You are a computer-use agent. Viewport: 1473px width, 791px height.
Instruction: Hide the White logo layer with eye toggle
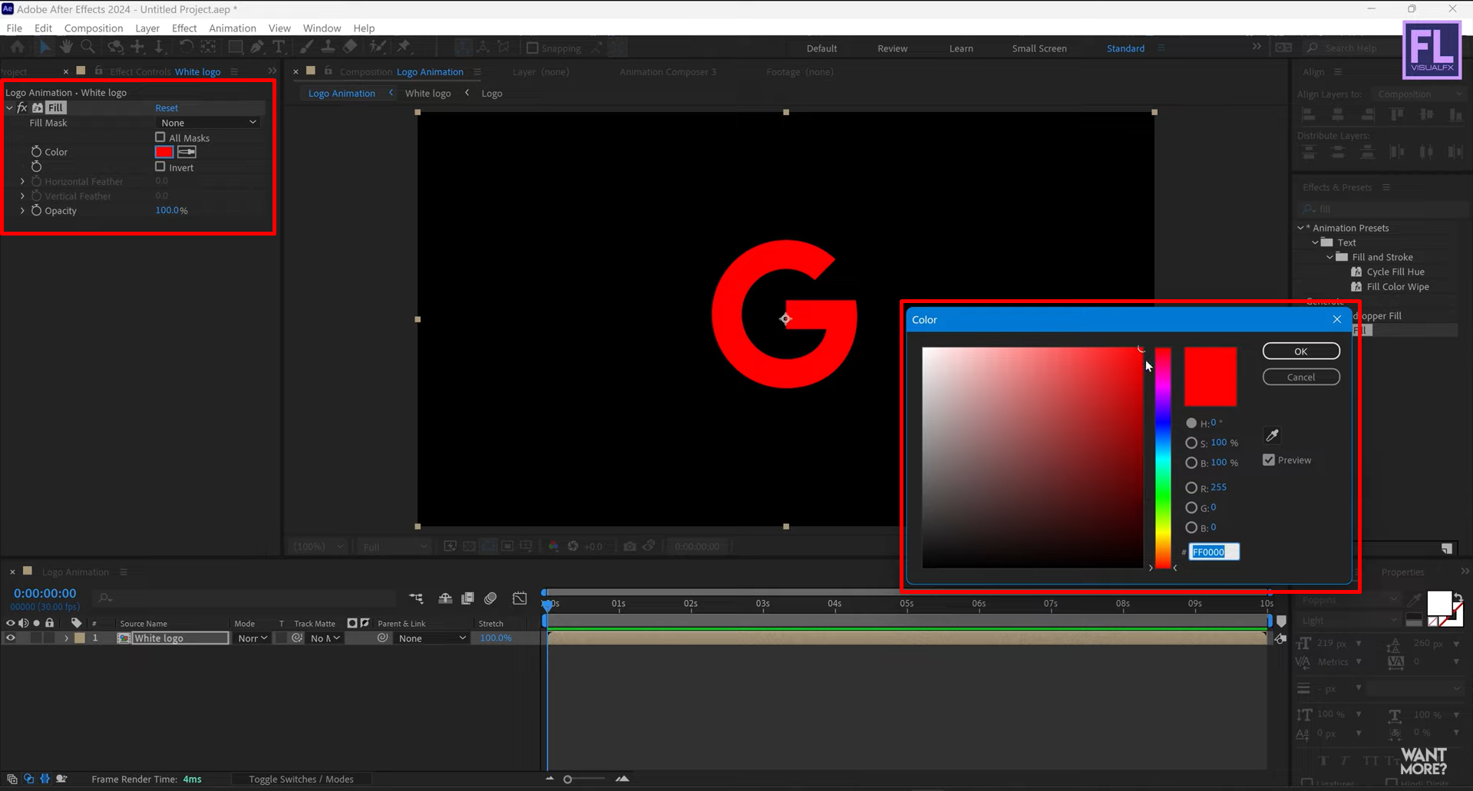pos(10,638)
